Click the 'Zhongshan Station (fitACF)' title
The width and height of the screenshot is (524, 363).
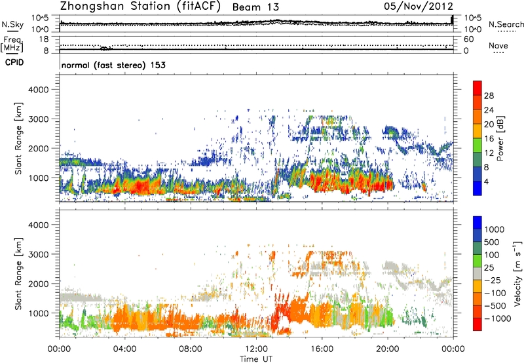point(140,7)
